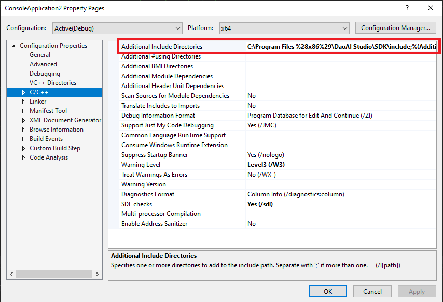
Task: Collapse the Configuration Properties tree node
Action: [x=13, y=46]
